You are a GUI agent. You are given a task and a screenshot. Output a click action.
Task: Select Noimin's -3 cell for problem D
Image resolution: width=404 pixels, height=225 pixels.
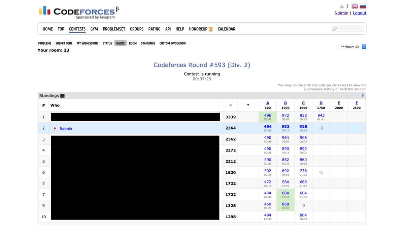[x=321, y=128]
